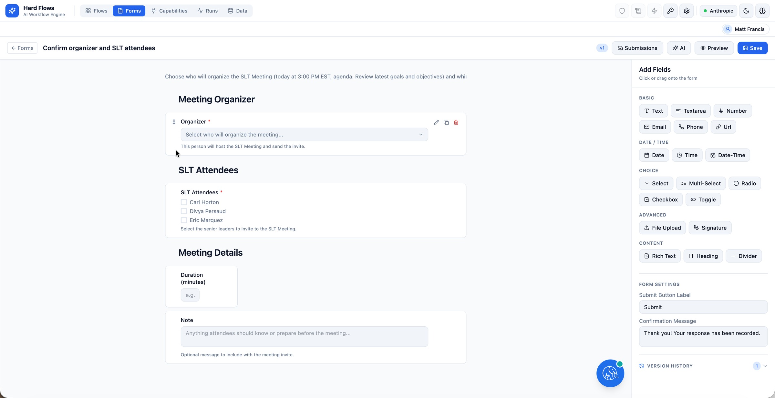Open the key credentials icon

pos(670,11)
